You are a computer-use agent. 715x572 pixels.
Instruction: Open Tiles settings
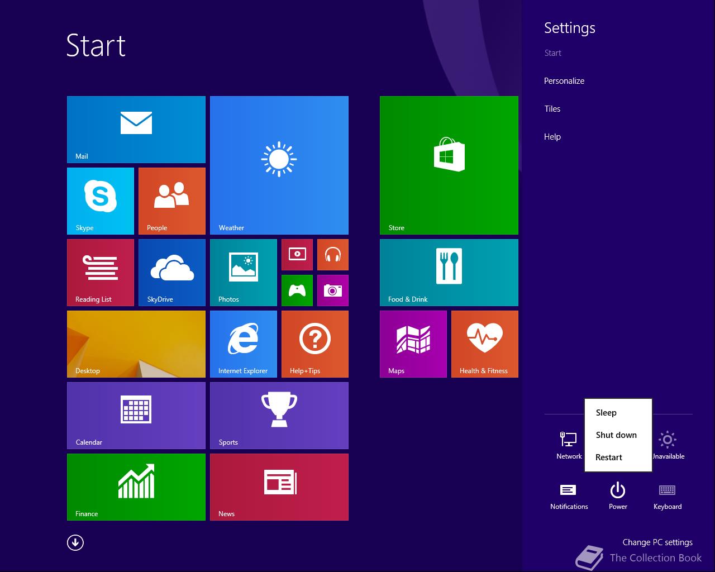pyautogui.click(x=552, y=109)
